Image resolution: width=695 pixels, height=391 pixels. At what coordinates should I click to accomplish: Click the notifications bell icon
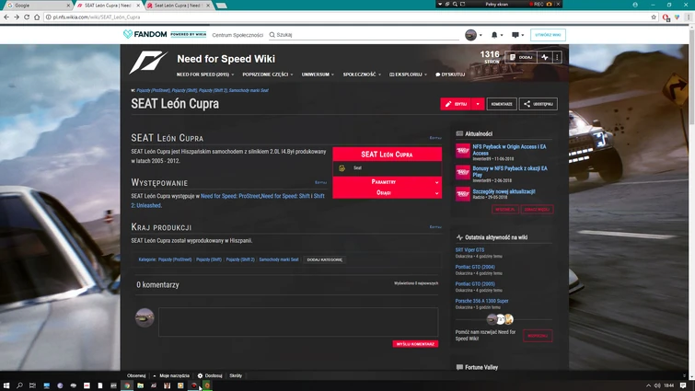coord(494,35)
